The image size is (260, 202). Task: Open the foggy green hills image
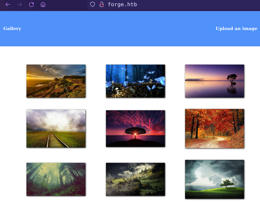pyautogui.click(x=135, y=179)
